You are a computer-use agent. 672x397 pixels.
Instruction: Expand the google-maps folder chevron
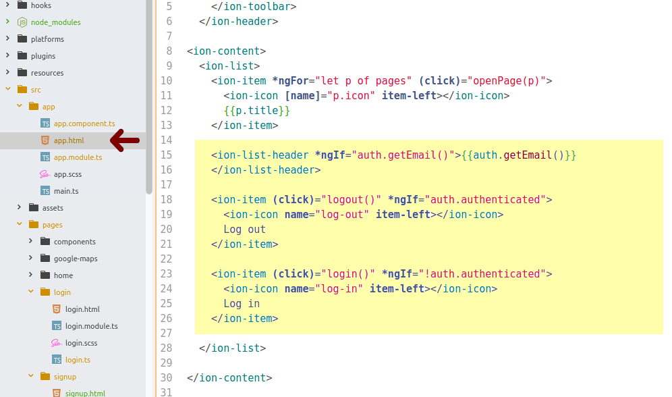(x=31, y=258)
